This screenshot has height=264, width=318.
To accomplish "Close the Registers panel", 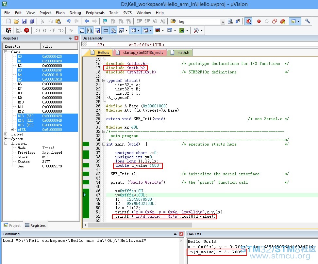I will [x=76, y=38].
